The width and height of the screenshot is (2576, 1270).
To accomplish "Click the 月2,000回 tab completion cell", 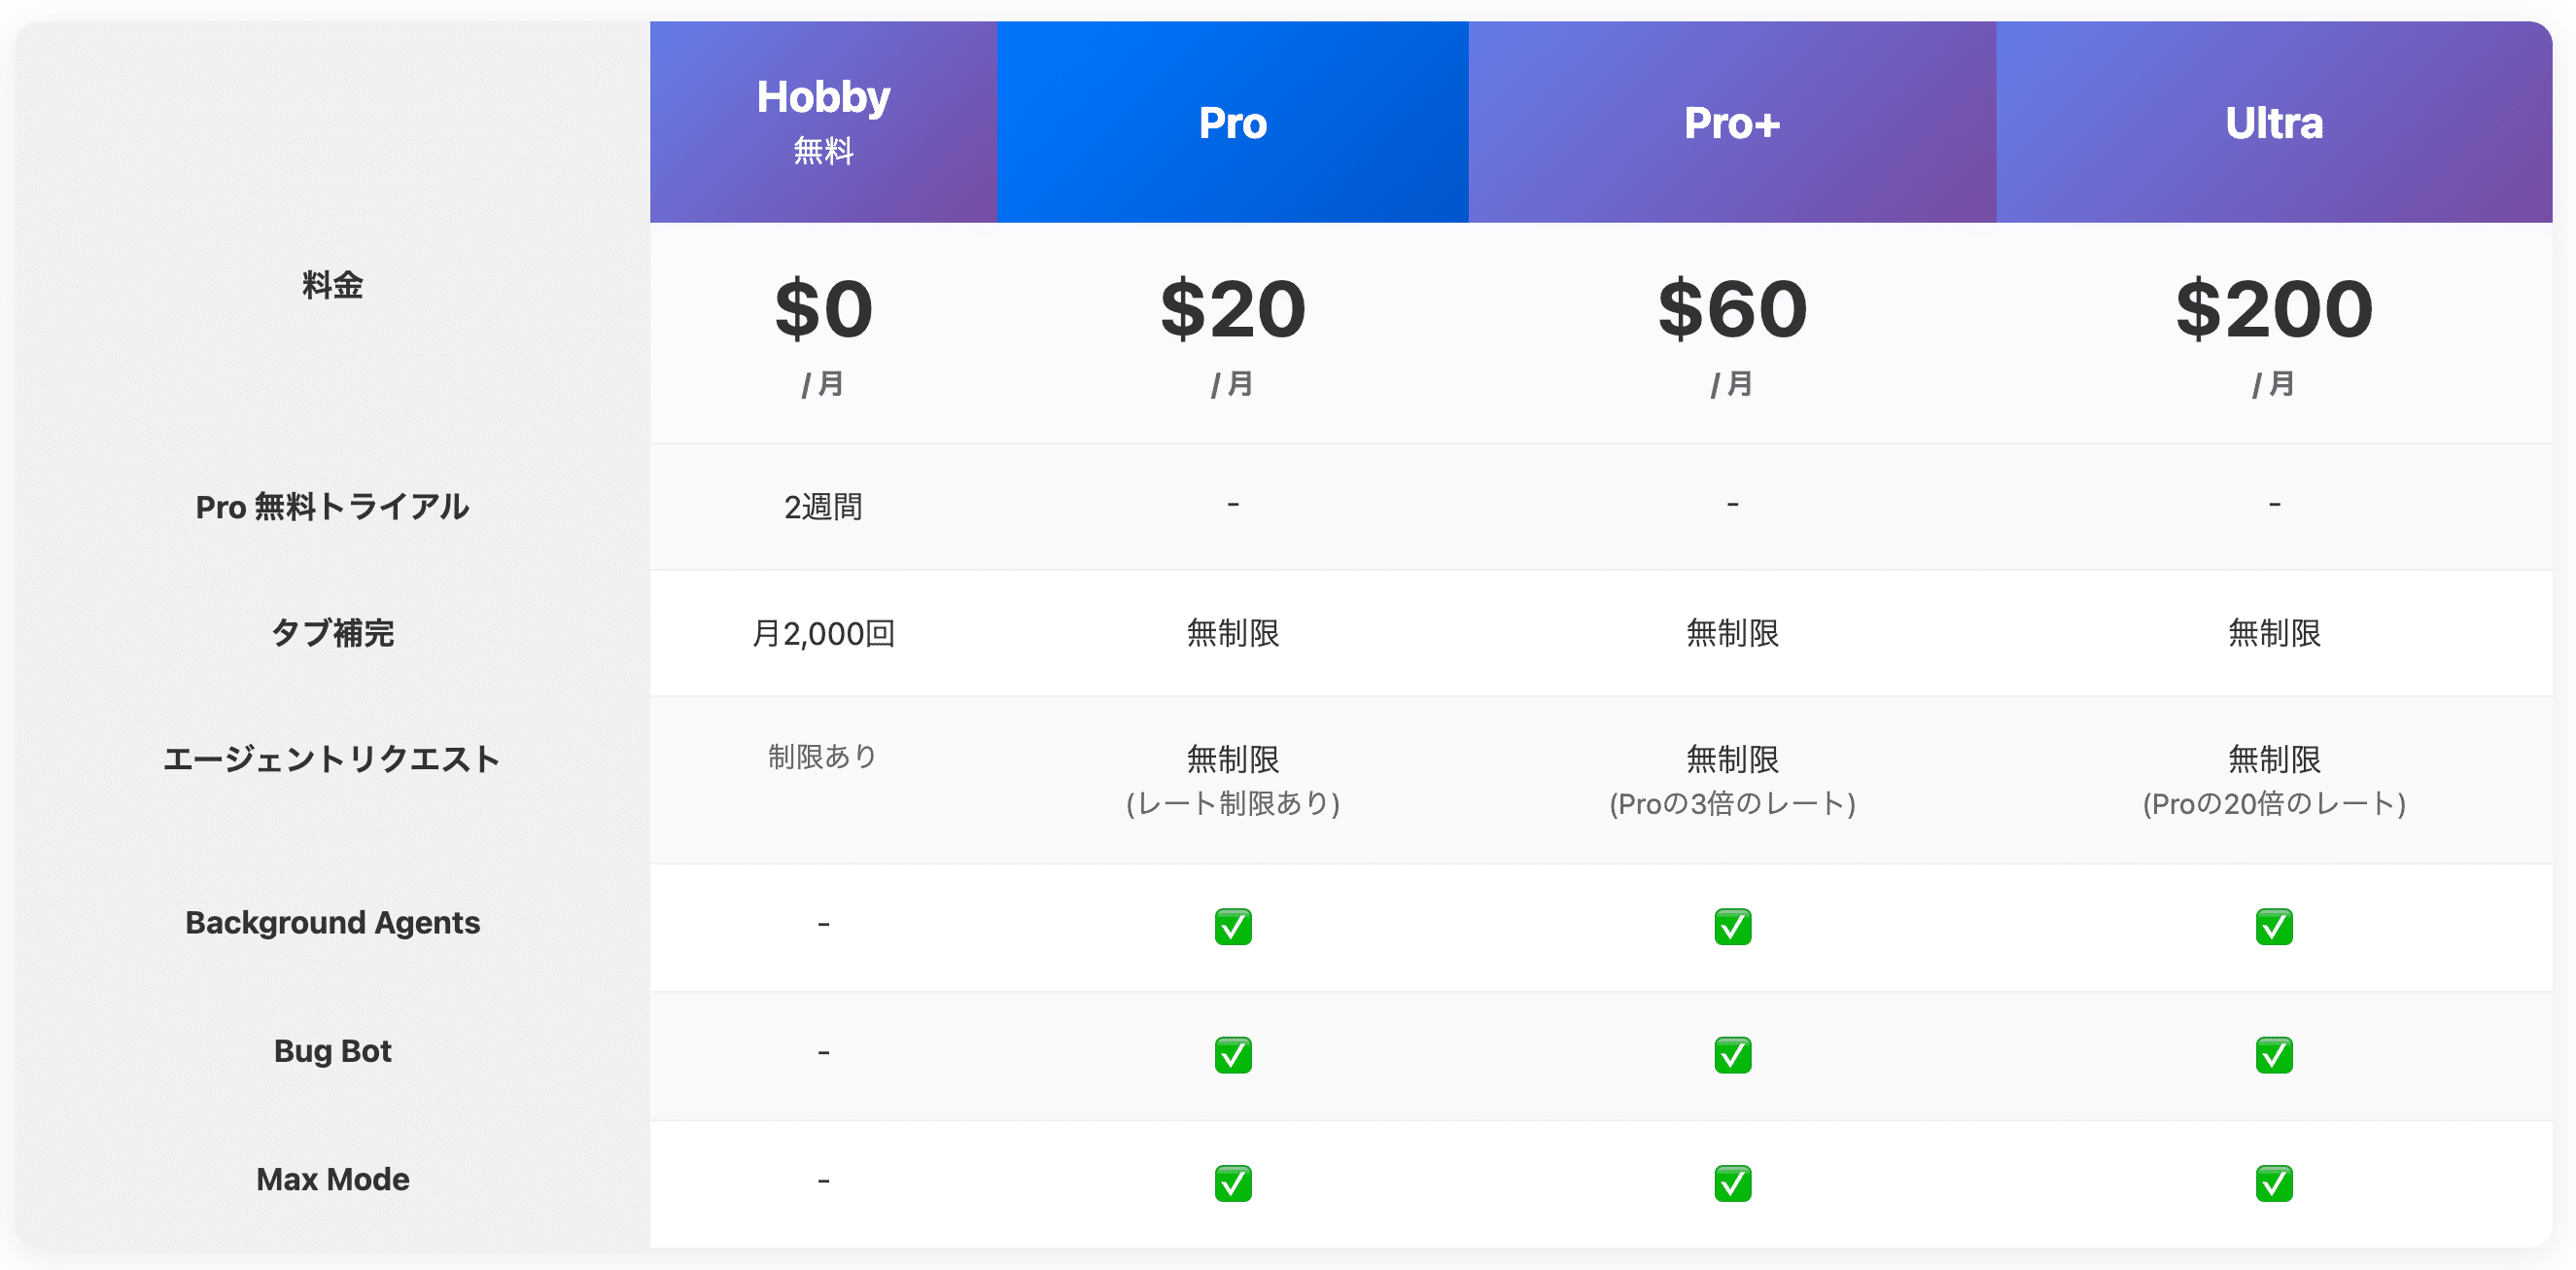I will (x=823, y=633).
